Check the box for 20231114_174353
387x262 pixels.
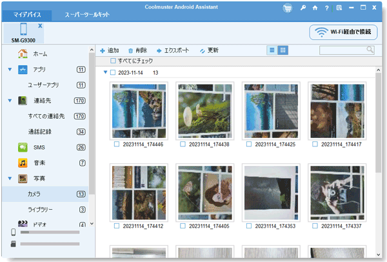click(249, 226)
